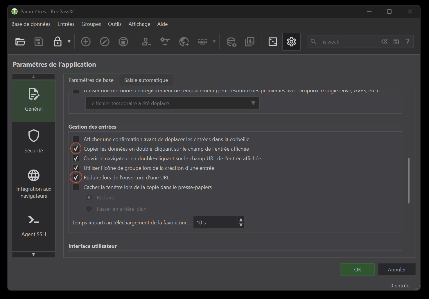Maximize the KeePassXC window
The image size is (429, 299).
389,12
